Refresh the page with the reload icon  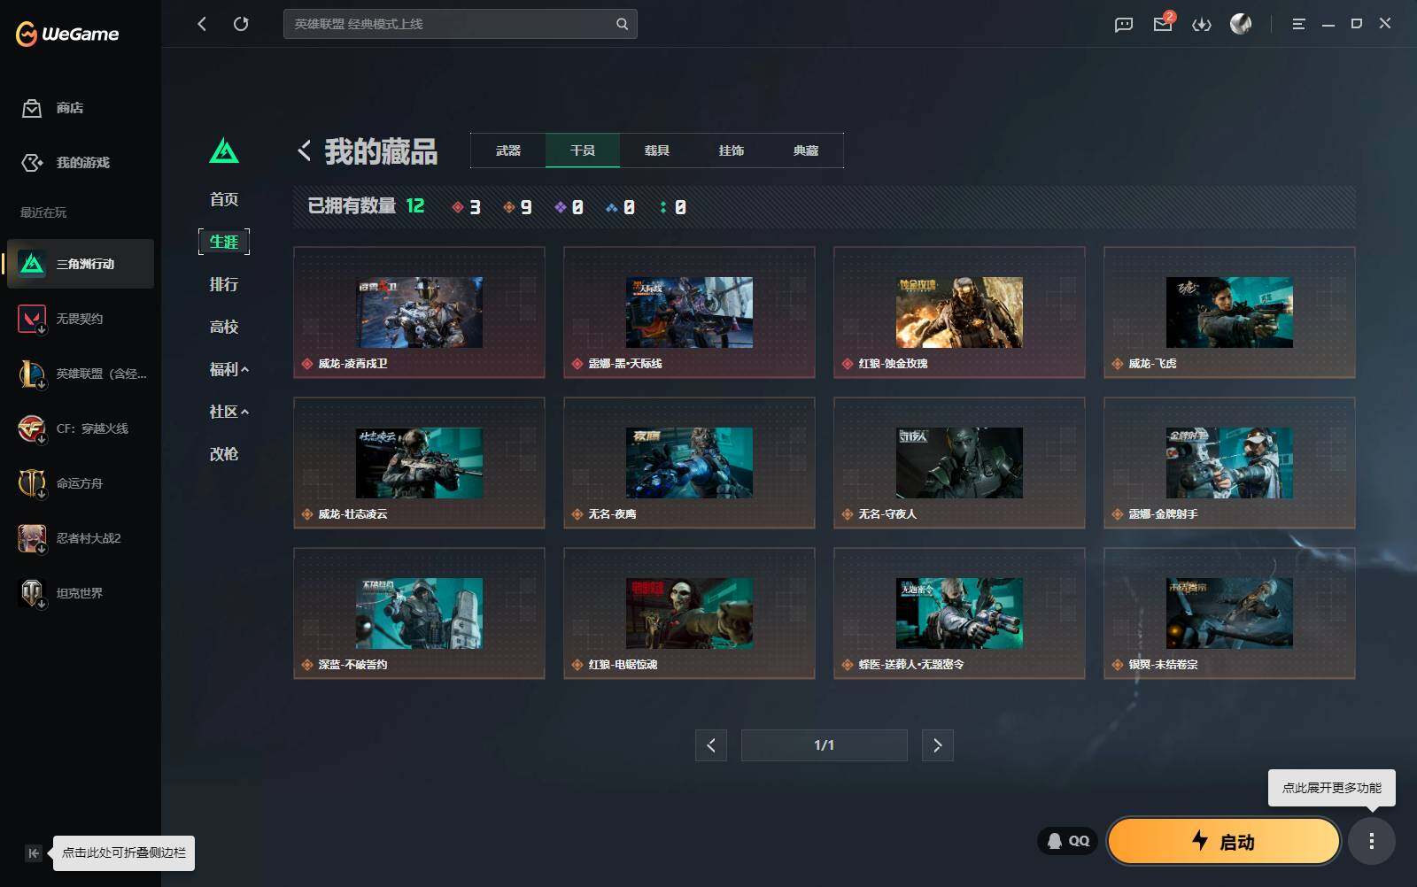click(241, 24)
